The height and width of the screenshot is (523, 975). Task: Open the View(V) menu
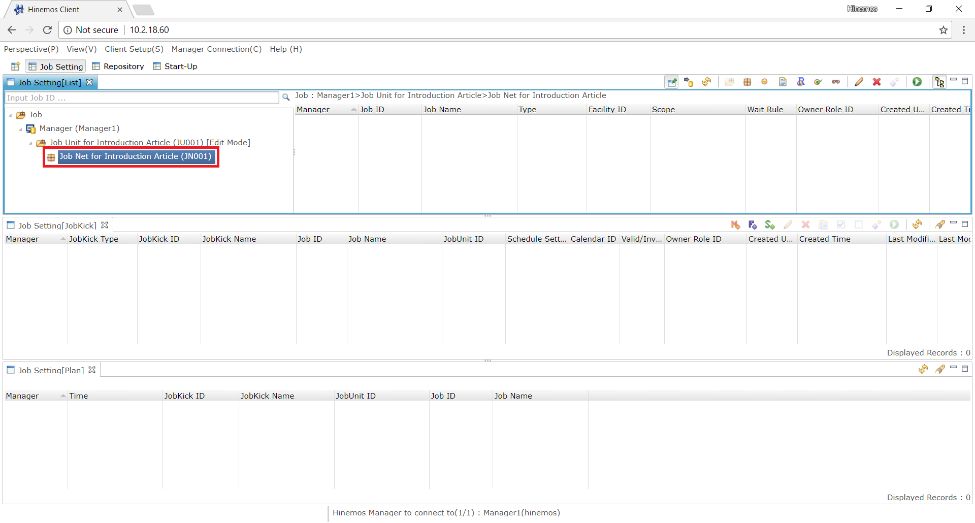tap(81, 49)
